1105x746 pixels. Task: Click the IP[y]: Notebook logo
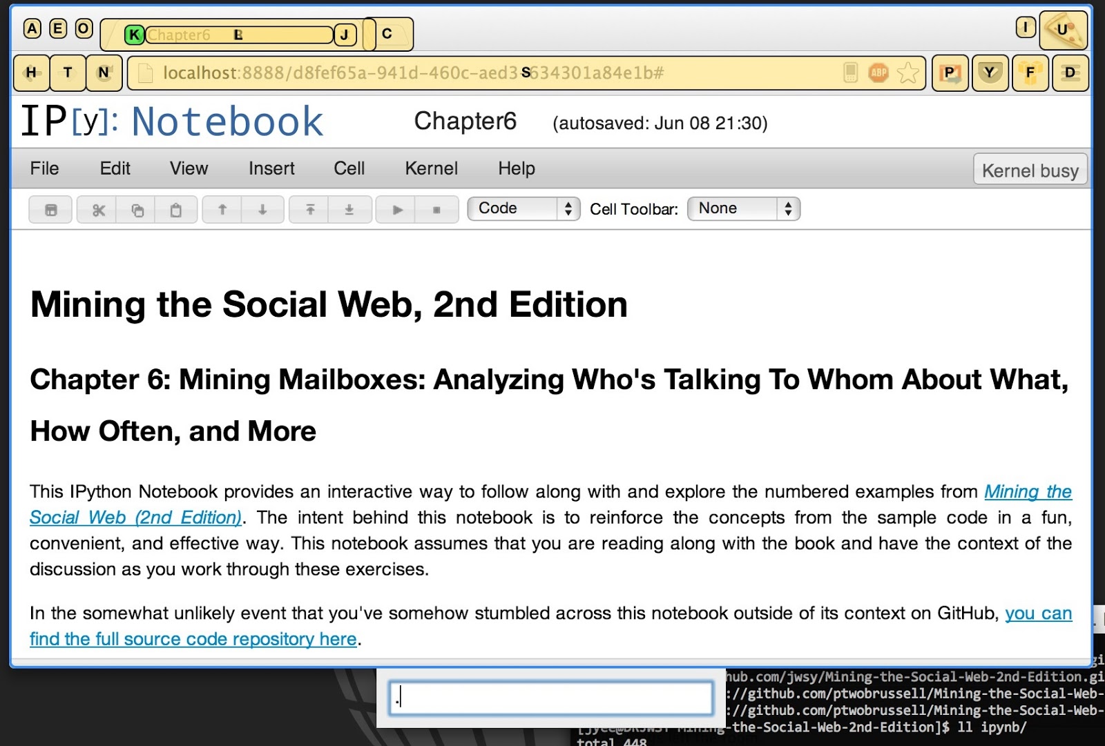point(172,121)
